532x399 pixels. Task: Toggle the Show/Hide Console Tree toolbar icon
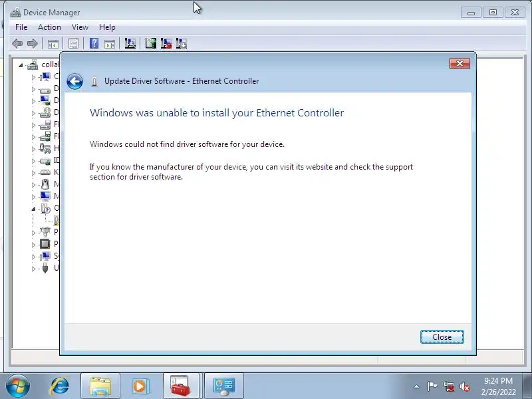pos(53,44)
